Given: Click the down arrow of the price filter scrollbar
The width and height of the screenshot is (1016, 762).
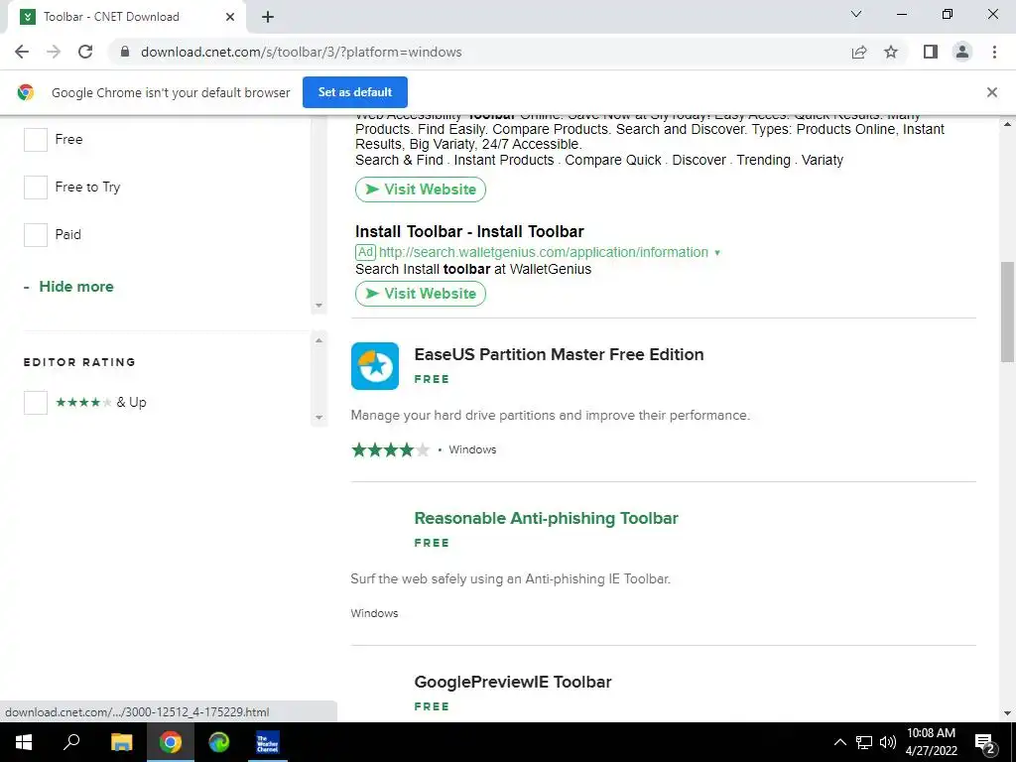Looking at the screenshot, I should point(318,306).
